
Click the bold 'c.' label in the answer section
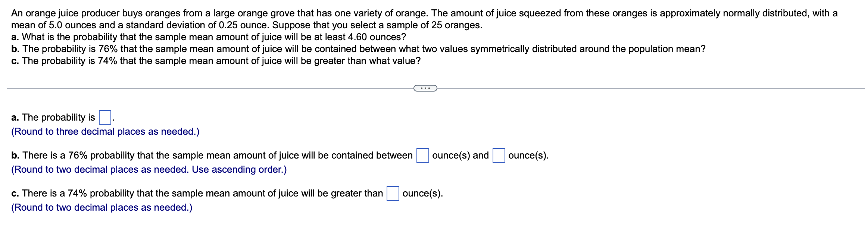[15, 193]
